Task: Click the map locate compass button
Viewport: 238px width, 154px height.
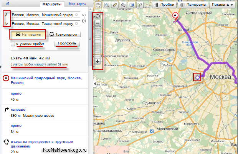Action: coord(98,16)
